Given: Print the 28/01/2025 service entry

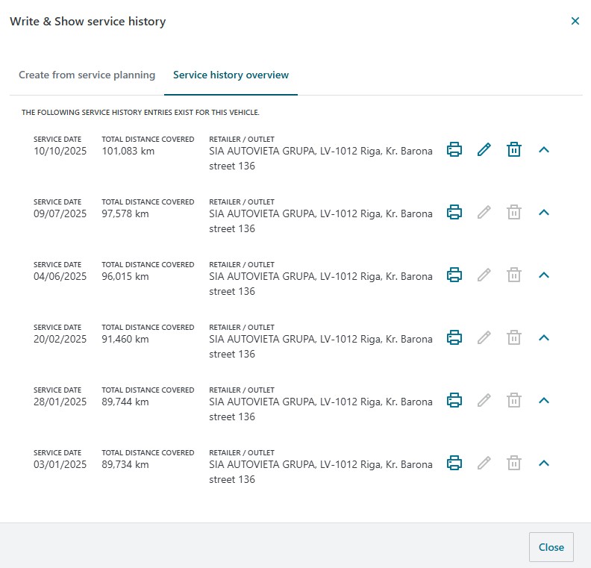Looking at the screenshot, I should [x=454, y=400].
